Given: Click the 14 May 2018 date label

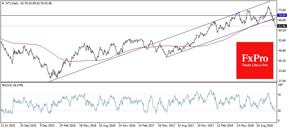Looking at the screenshot, I should point(245,125).
